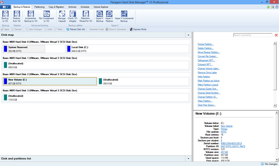
Task: Start Hyper-V Incremental Backup
Action: (x=124, y=16)
